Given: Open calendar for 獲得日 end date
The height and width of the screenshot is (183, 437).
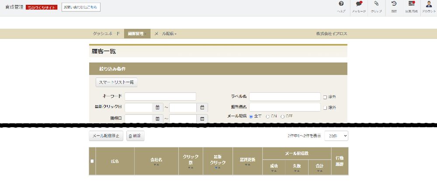Looking at the screenshot, I should (x=202, y=118).
